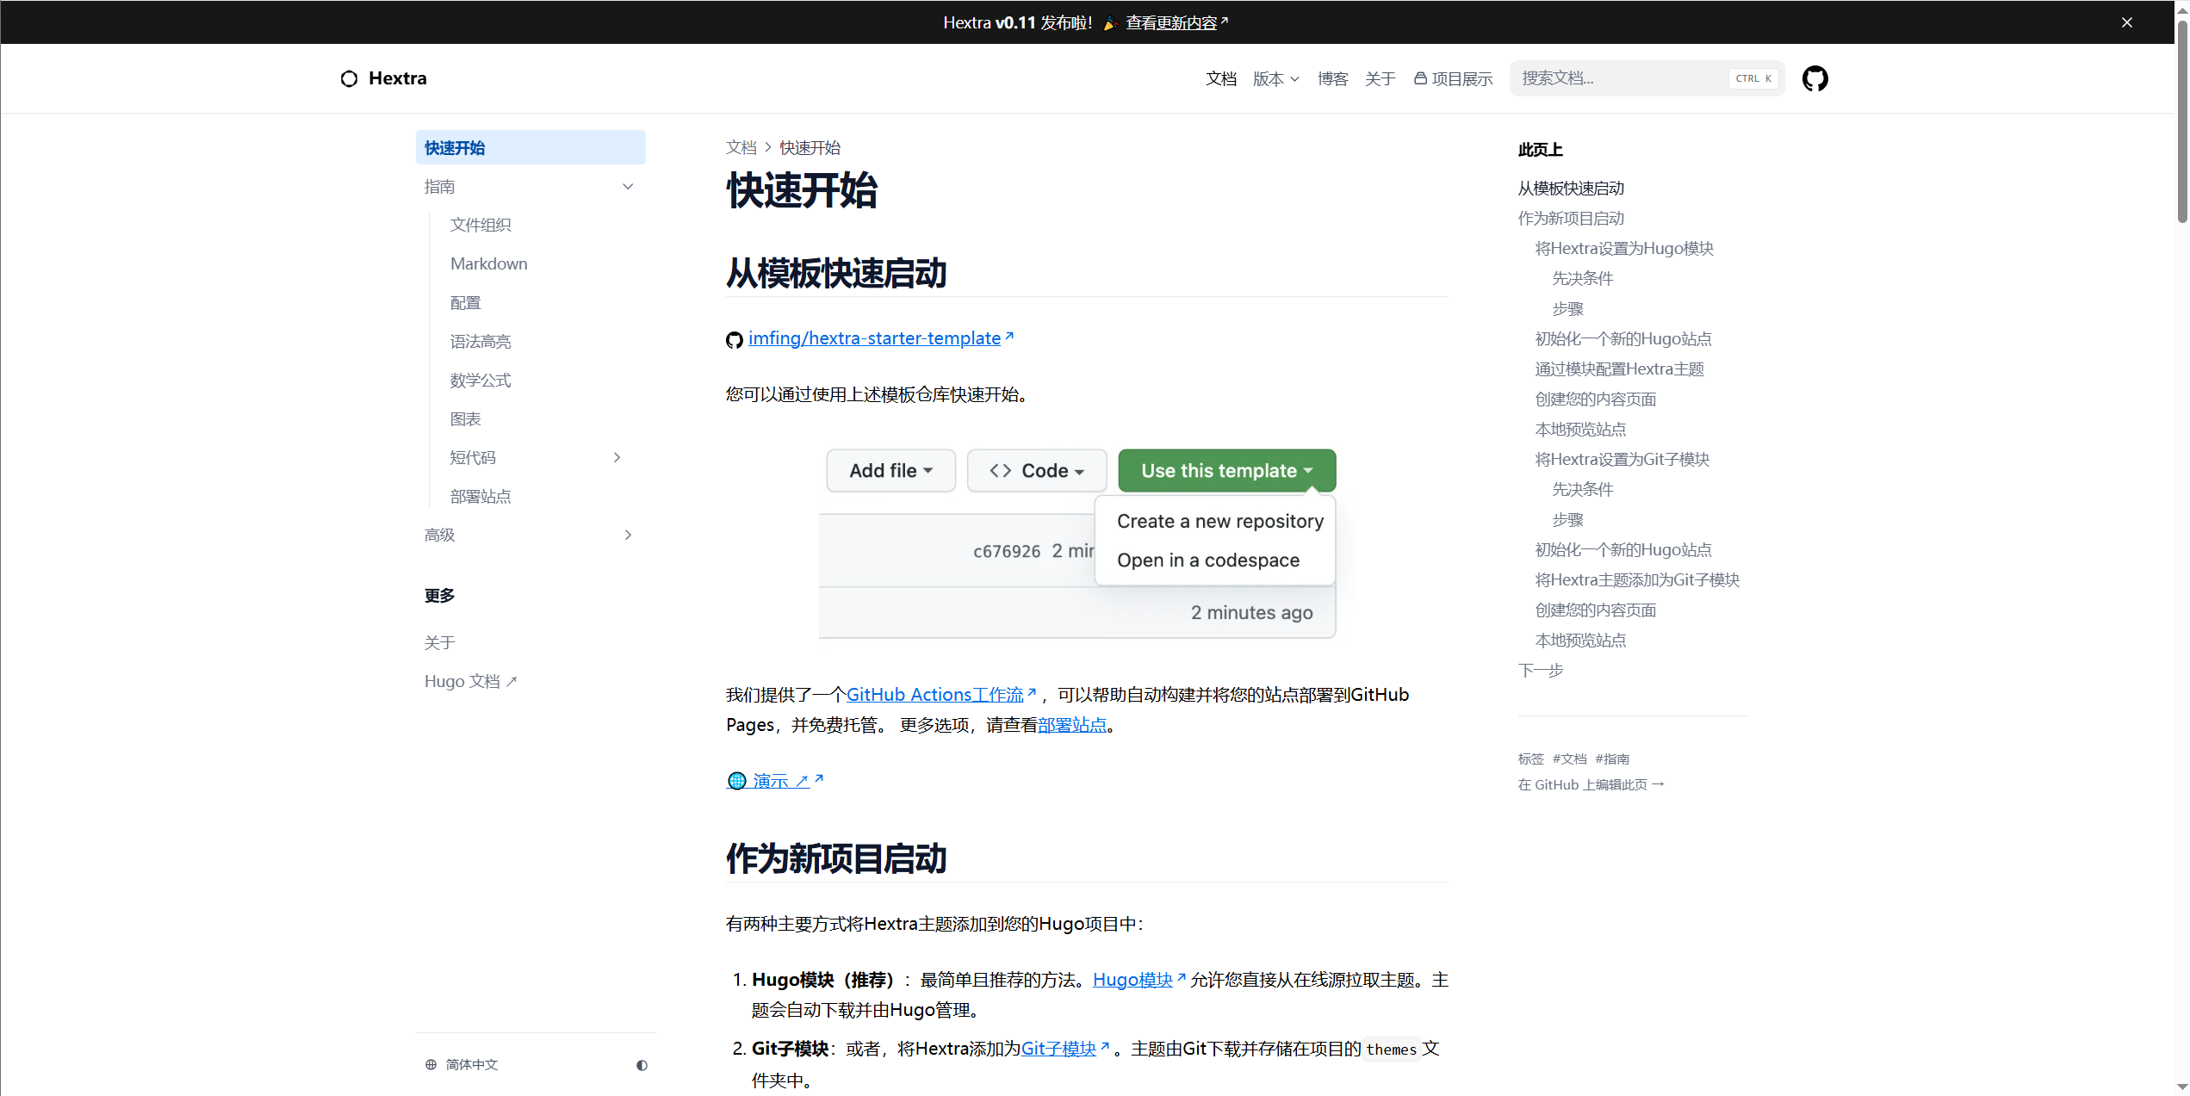The image size is (2190, 1096).
Task: Click the page vertical scrollbar thumb
Action: pos(2181,121)
